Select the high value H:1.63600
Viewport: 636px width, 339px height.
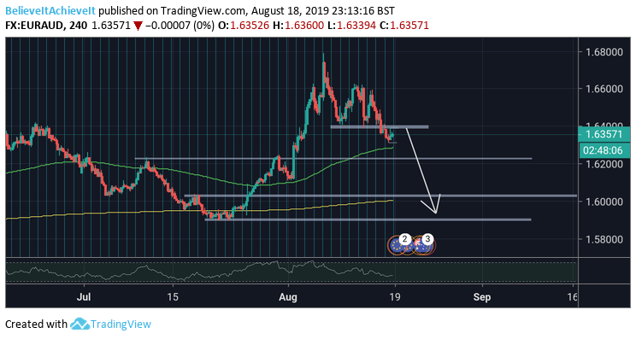click(298, 26)
